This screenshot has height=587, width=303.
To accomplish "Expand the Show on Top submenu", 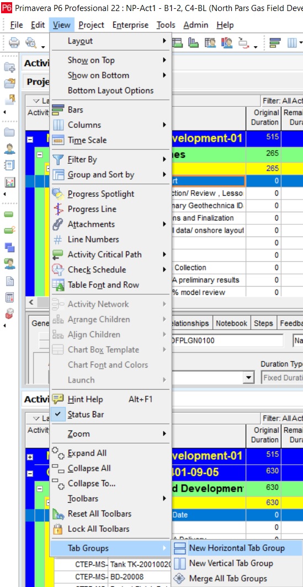I will point(111,60).
